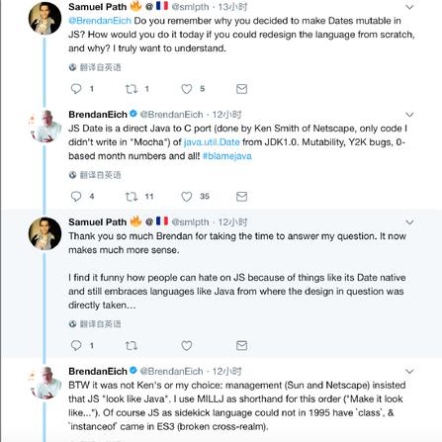Click envelope icon under #blamejava tweet

click(241, 197)
